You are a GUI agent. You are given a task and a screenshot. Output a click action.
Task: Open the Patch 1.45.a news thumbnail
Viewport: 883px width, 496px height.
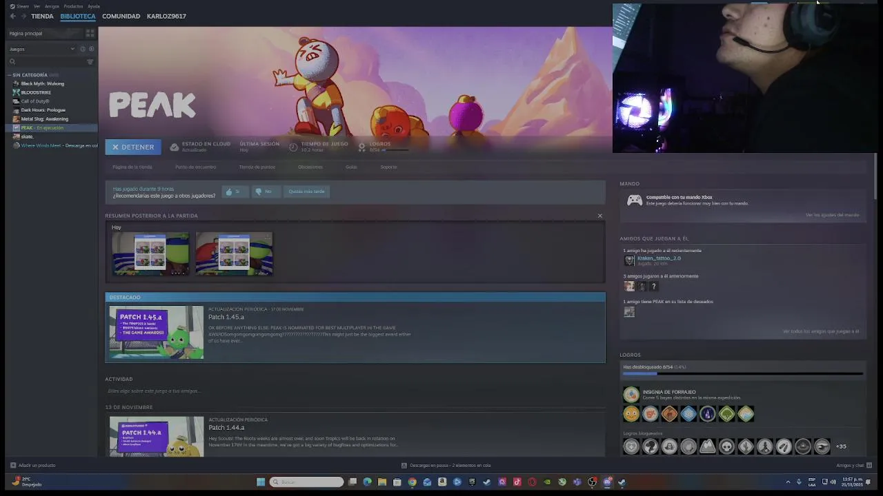click(x=157, y=333)
